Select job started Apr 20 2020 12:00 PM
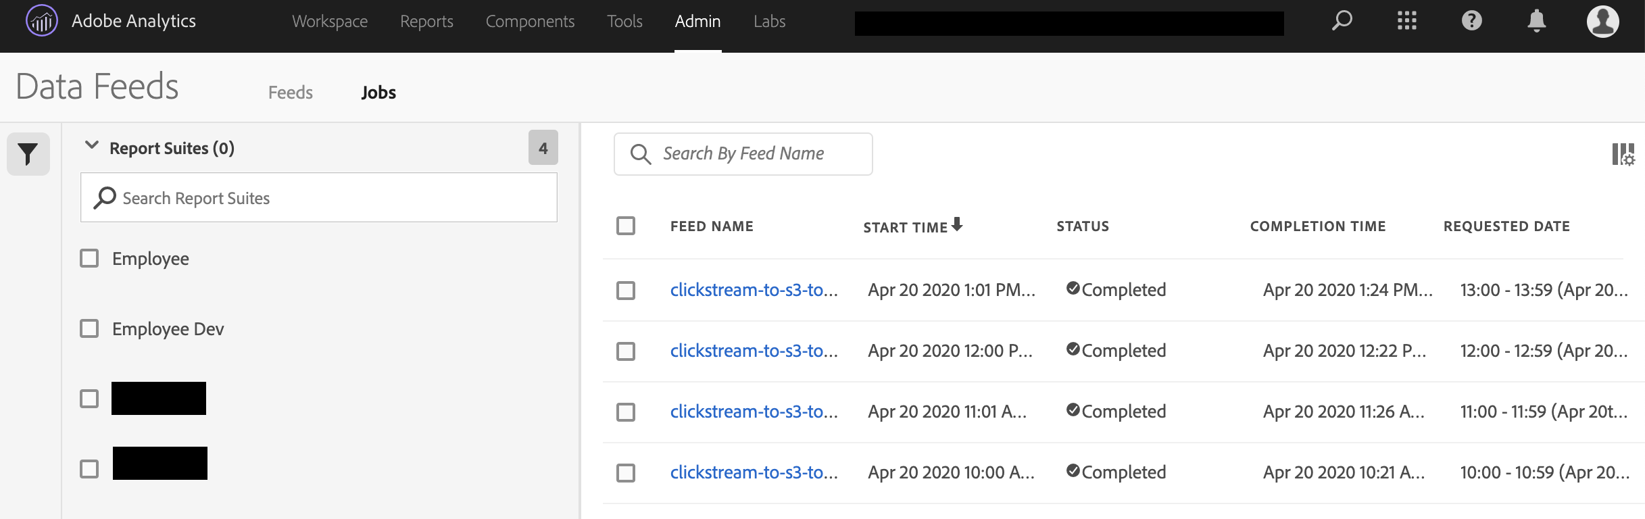The image size is (1645, 519). (626, 351)
